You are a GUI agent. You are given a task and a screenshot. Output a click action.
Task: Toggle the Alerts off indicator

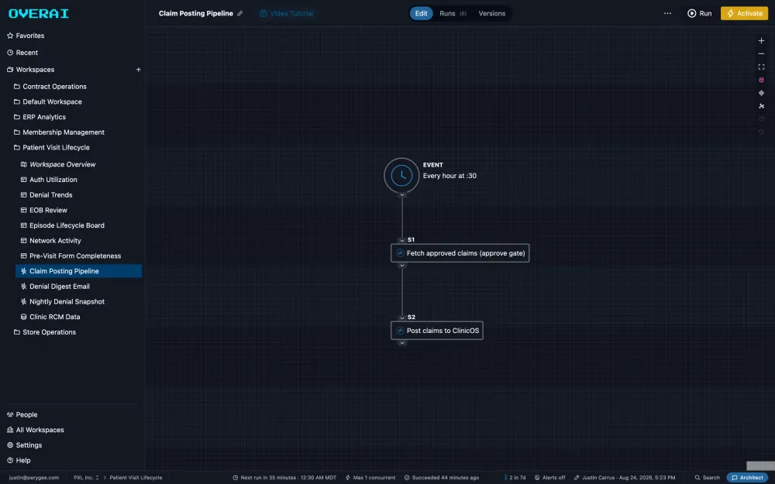click(x=549, y=478)
